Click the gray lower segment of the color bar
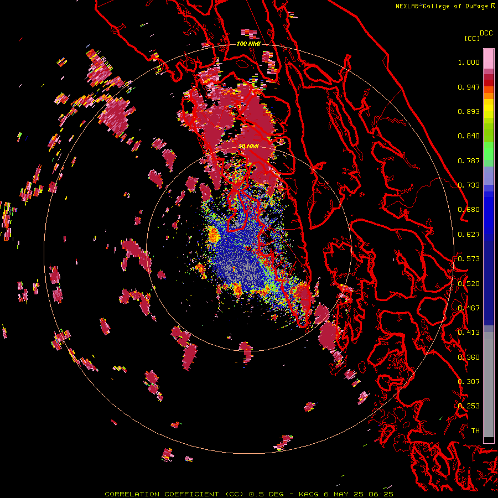This screenshot has width=498, height=498. pyautogui.click(x=489, y=385)
